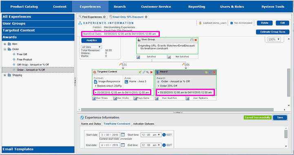
Task: Open the End date calendar picker
Action: pyautogui.click(x=123, y=145)
